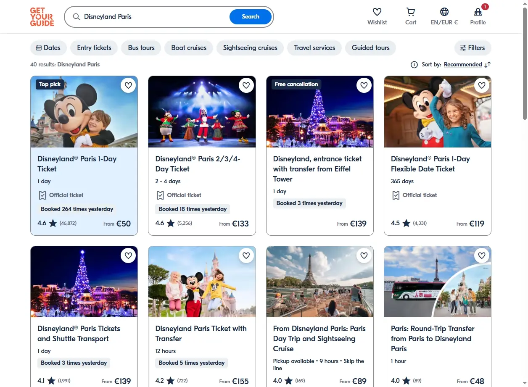Wishlist the 1-Day Flexible Date Ticket

tap(482, 85)
